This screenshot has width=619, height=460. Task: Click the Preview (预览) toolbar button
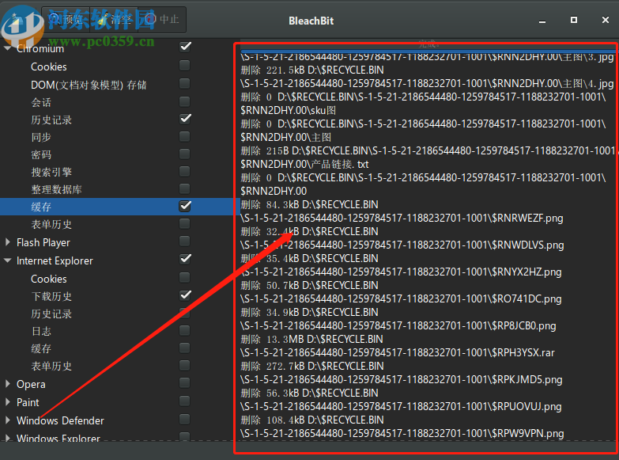(66, 19)
